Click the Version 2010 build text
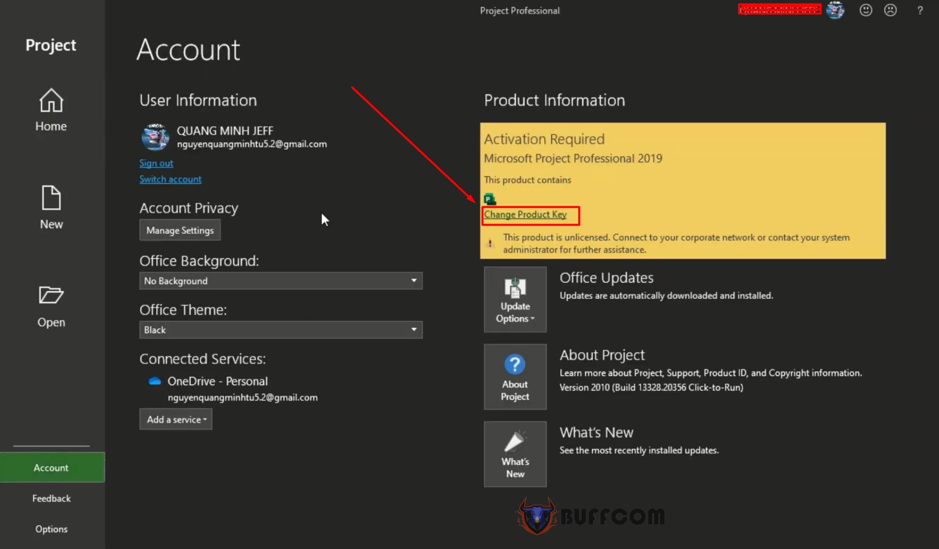Screen dimensions: 939x549 651,388
